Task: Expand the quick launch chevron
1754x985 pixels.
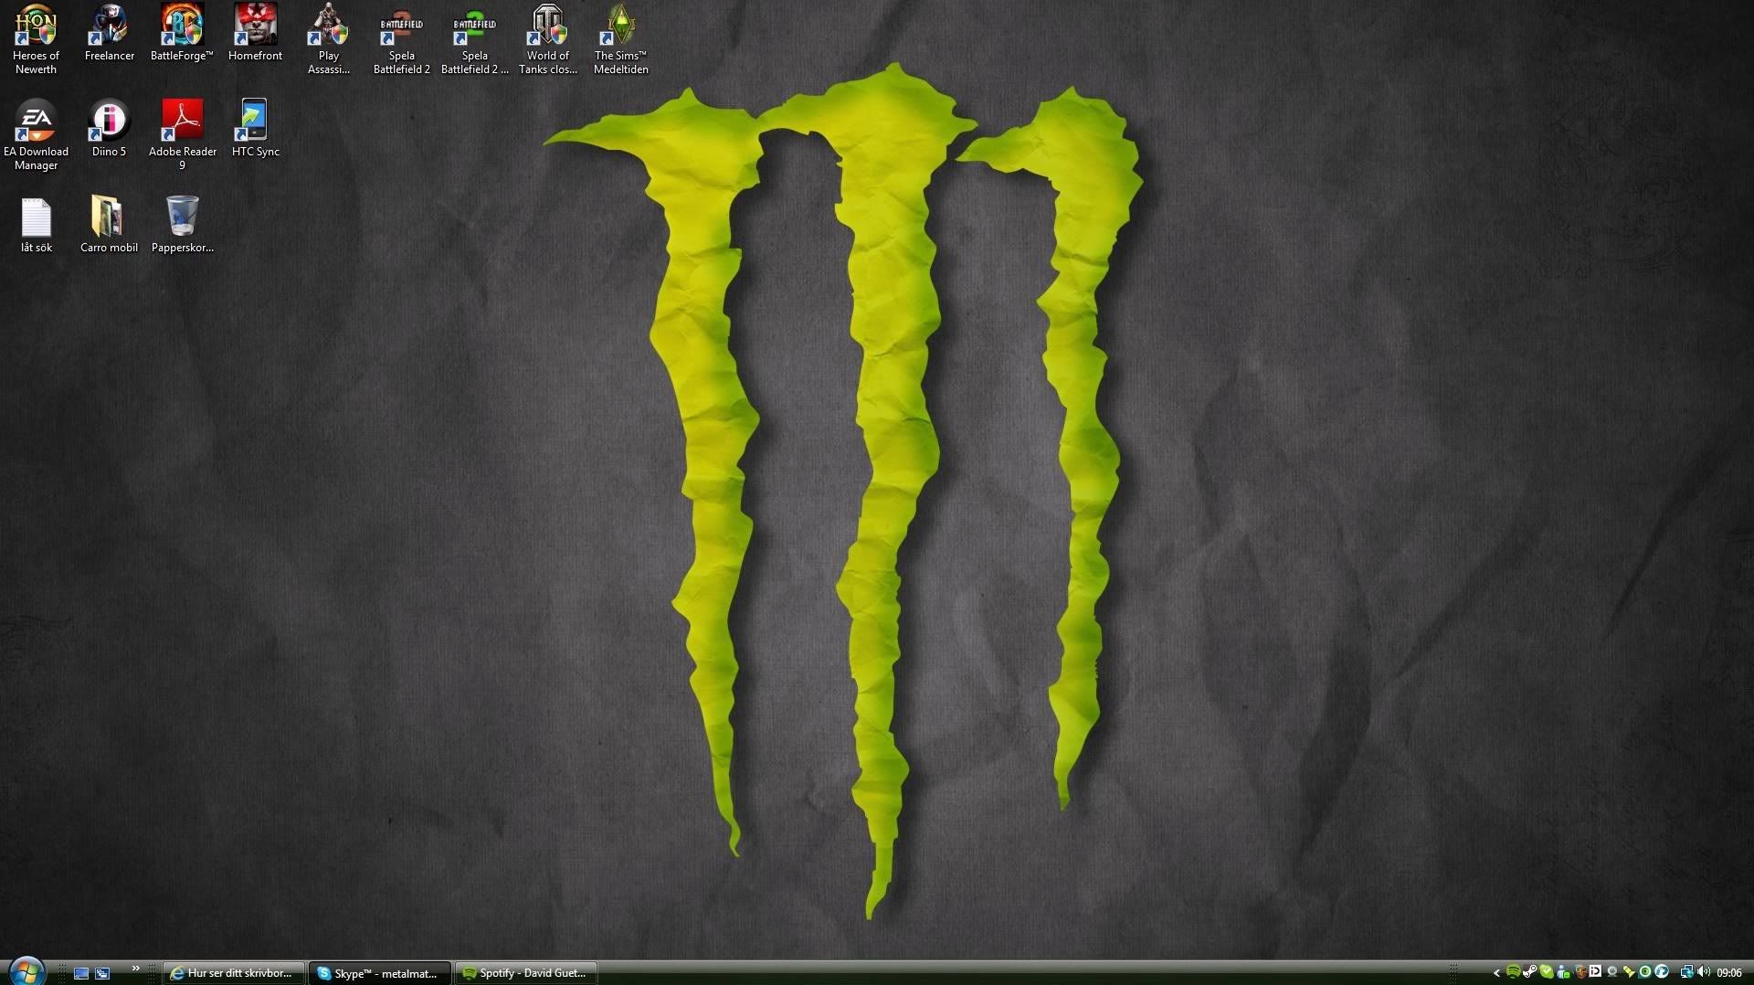Action: coord(136,969)
